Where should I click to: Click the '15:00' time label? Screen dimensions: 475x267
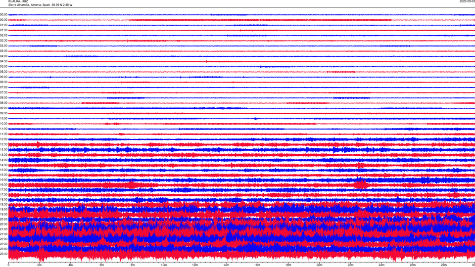point(3,170)
